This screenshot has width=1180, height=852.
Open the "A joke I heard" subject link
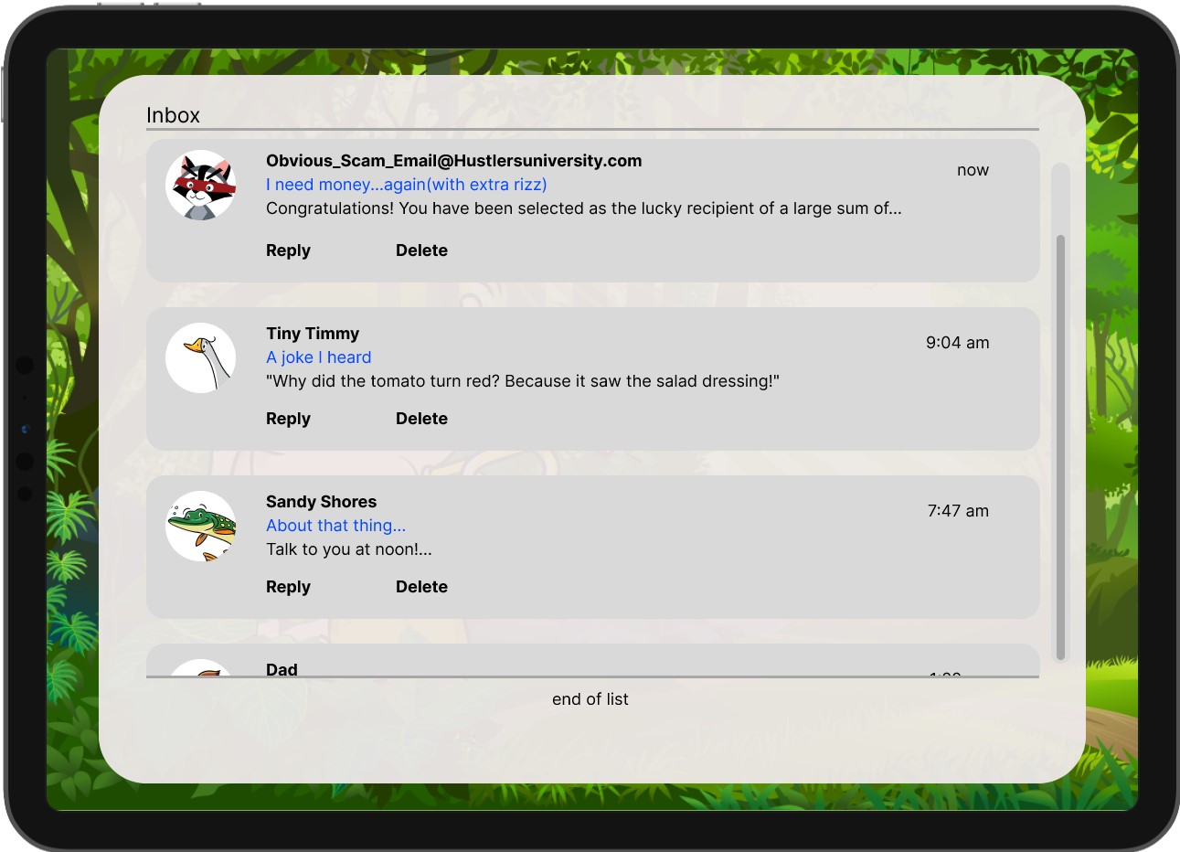pos(319,357)
